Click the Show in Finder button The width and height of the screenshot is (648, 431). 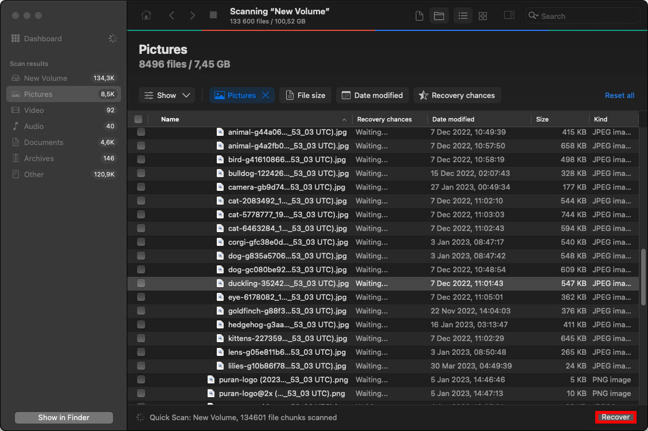tap(64, 417)
